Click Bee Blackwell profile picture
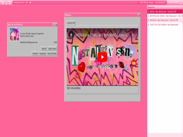 tap(15, 35)
